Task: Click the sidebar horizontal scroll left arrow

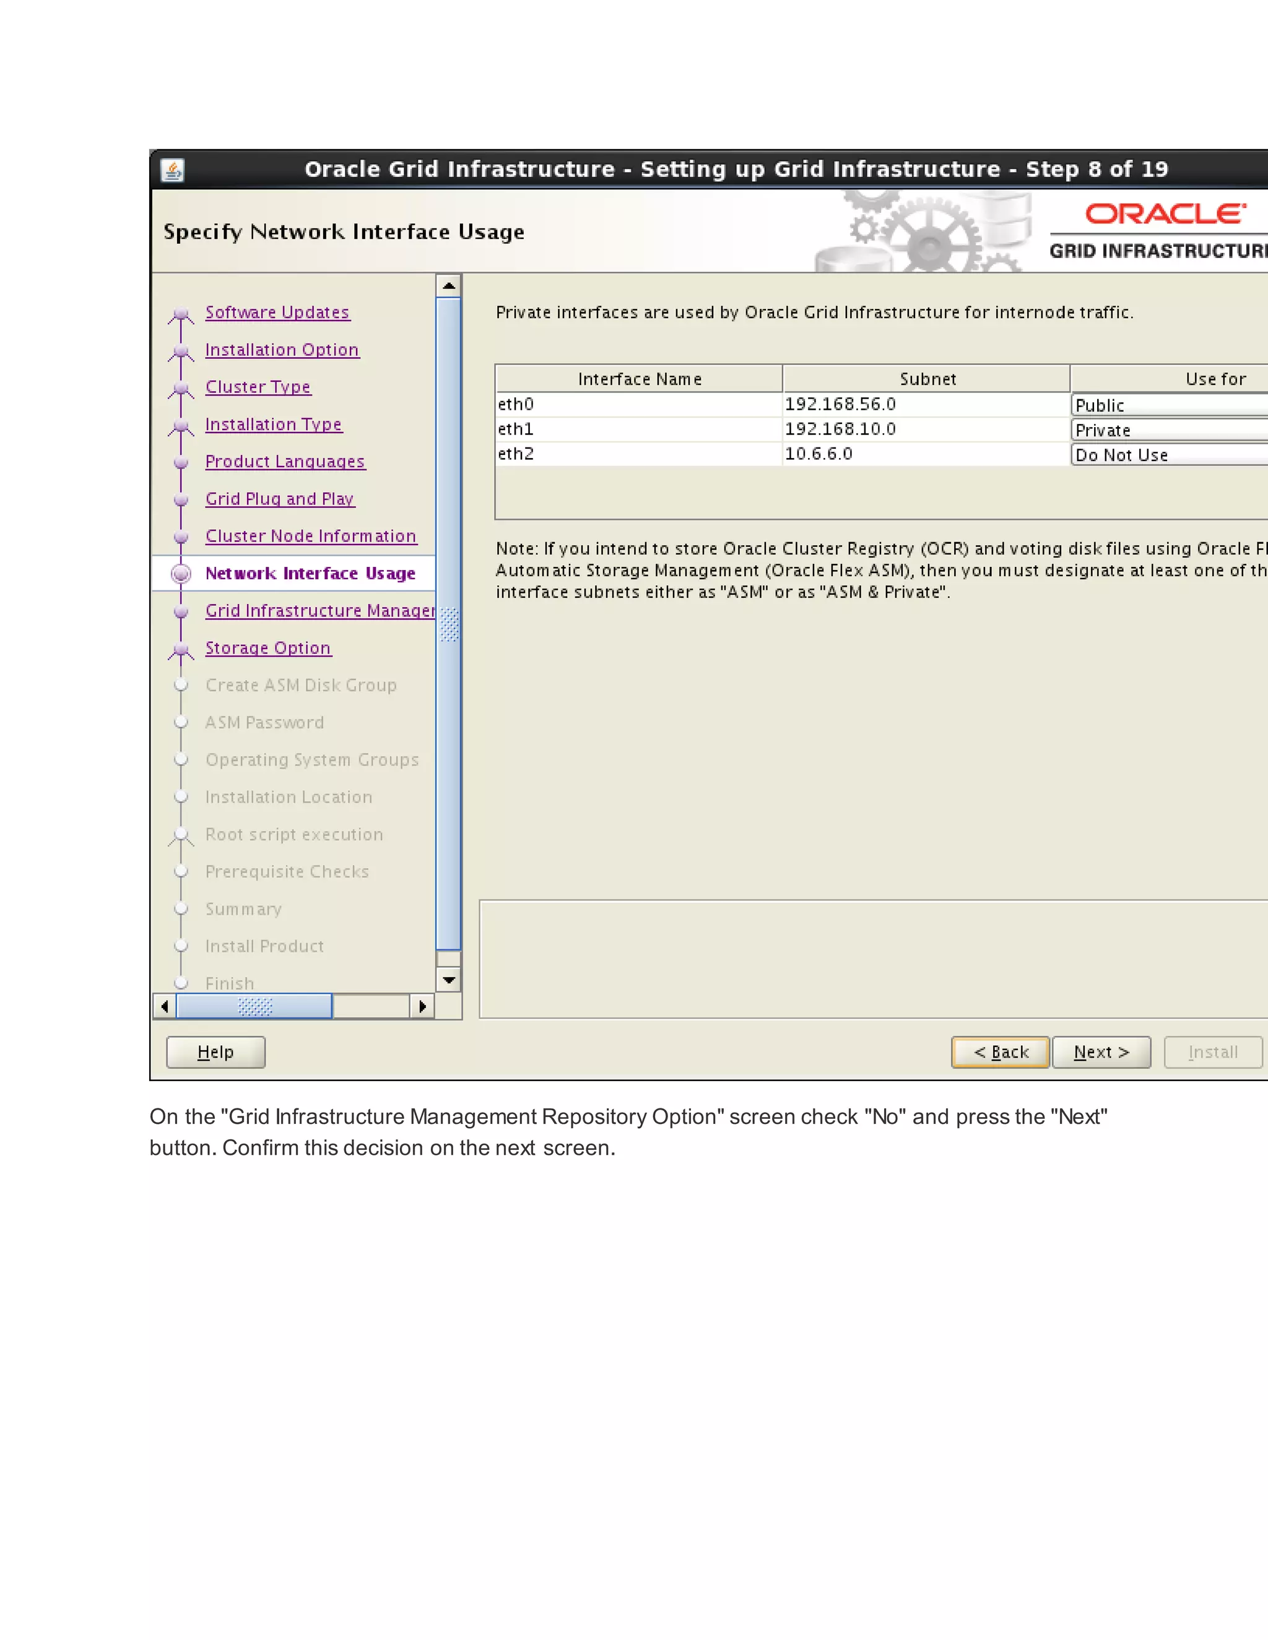Action: 165,1006
